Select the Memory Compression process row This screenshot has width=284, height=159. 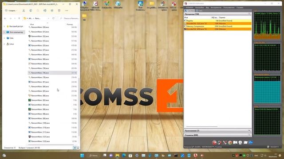point(218,26)
